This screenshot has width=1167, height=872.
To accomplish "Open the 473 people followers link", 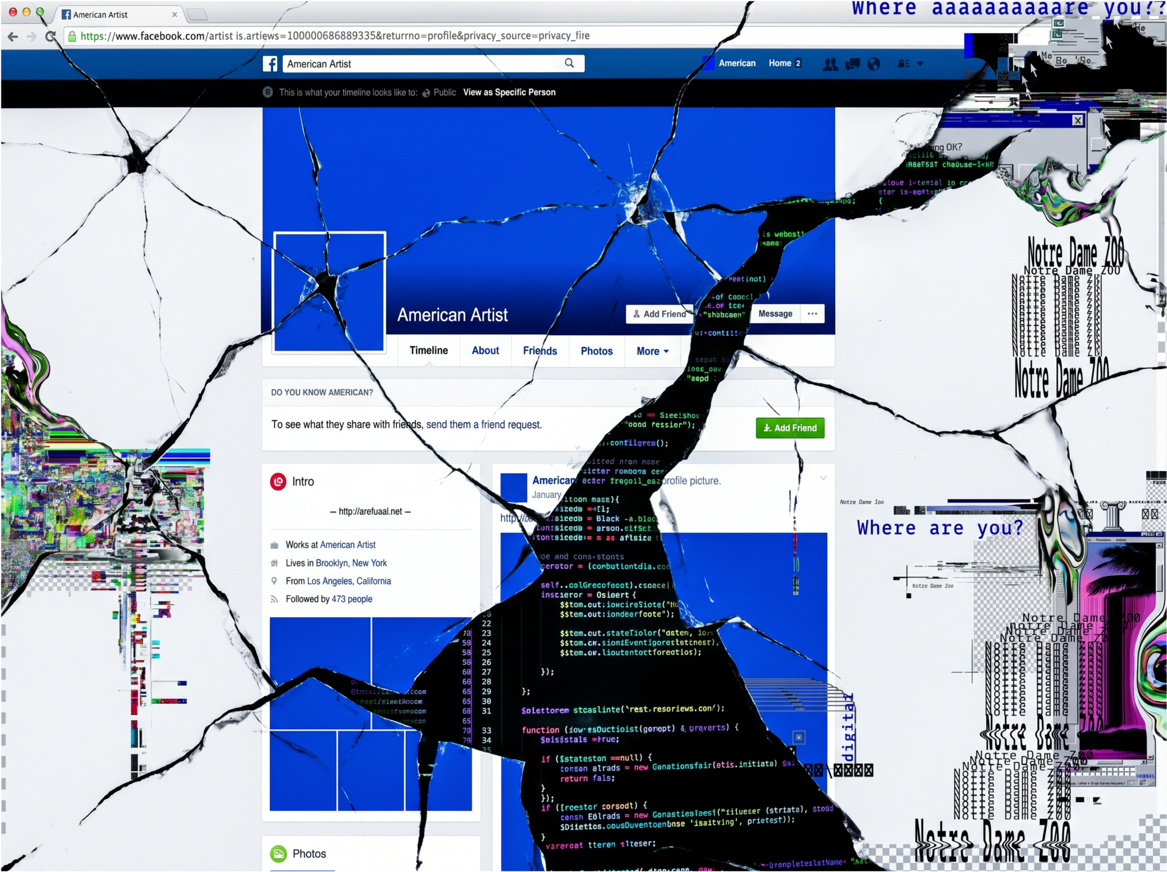I will coord(352,599).
